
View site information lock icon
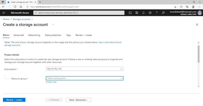(x=28, y=7)
